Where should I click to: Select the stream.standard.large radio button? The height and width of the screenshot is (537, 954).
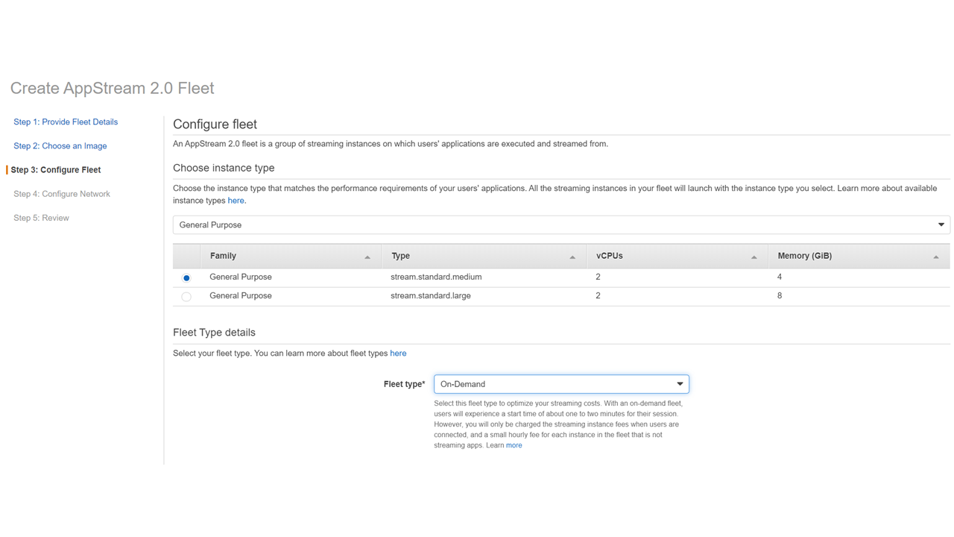[x=186, y=297]
